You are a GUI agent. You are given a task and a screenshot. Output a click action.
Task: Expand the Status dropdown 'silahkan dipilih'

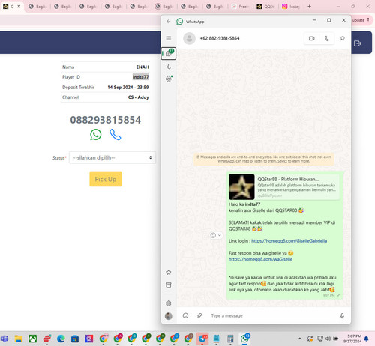[112, 157]
